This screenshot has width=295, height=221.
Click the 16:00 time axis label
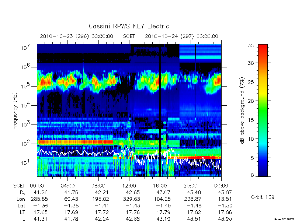[160, 186]
